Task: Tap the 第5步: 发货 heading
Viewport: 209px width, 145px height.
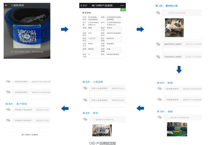Action: [90, 113]
